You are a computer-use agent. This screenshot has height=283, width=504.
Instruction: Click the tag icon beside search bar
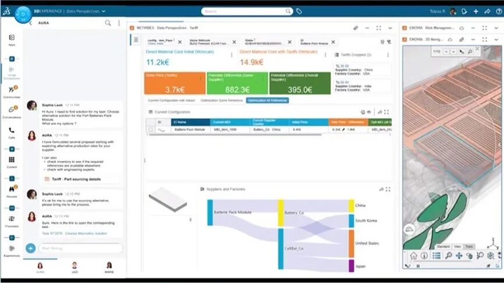coord(299,11)
